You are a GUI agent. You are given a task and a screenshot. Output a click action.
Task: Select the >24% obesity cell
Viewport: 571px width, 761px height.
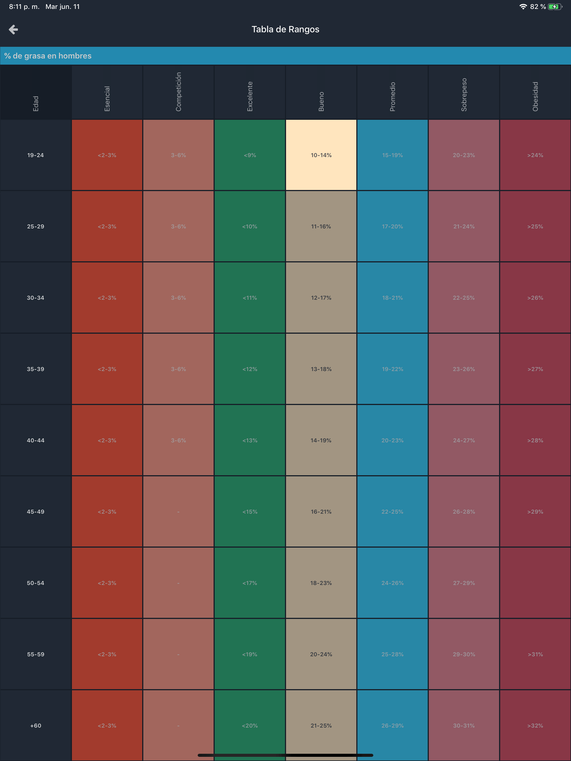click(x=535, y=155)
